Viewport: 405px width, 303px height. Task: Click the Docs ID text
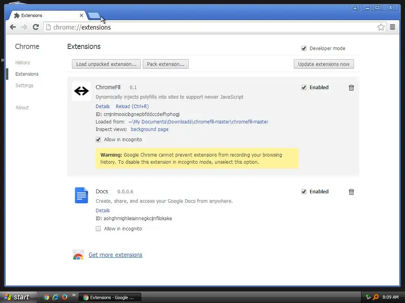[134, 219]
